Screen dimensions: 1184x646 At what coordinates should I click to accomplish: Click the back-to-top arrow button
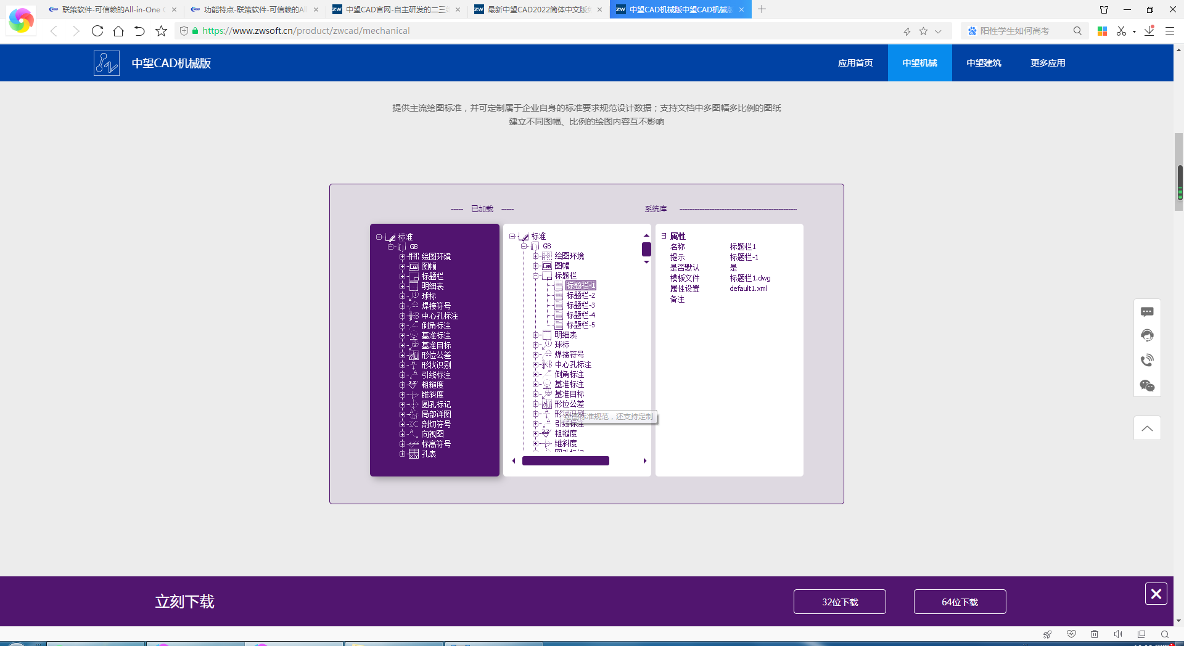[1147, 428]
